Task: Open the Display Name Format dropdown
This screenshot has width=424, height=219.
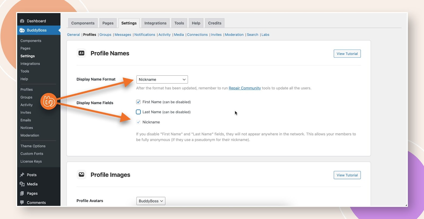Action: (x=162, y=80)
